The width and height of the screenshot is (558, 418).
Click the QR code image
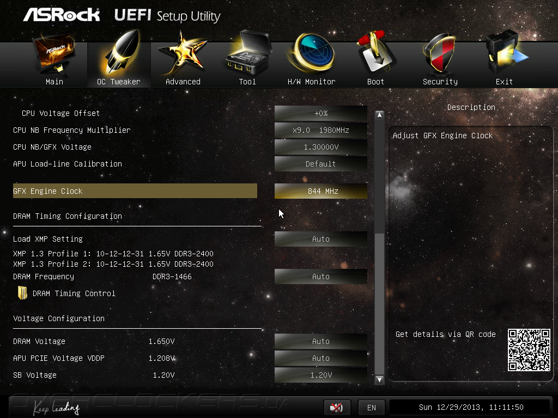[x=529, y=350]
